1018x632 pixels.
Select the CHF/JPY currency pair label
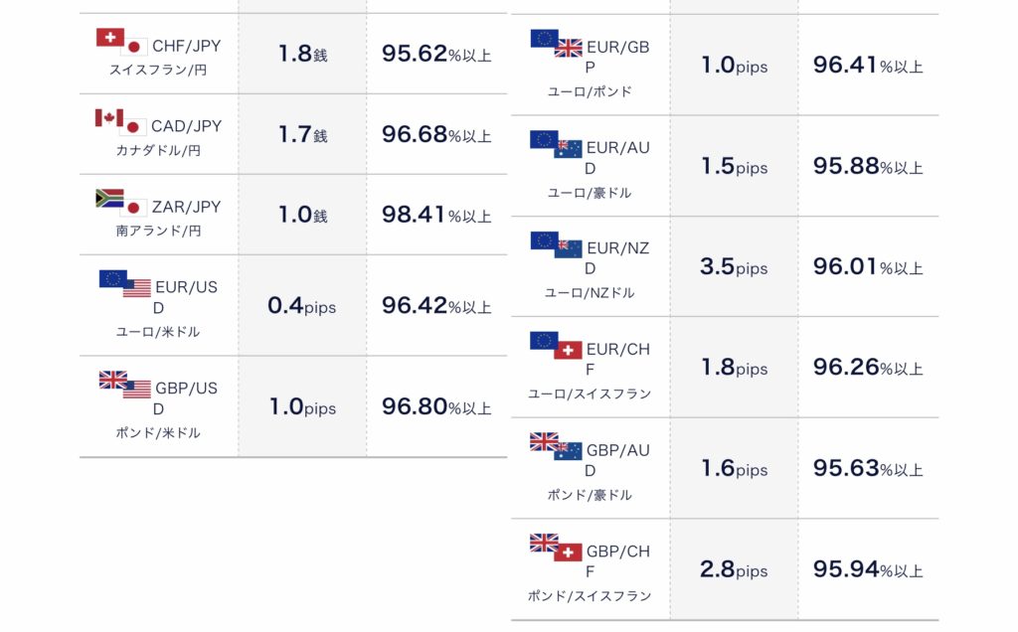click(x=186, y=46)
